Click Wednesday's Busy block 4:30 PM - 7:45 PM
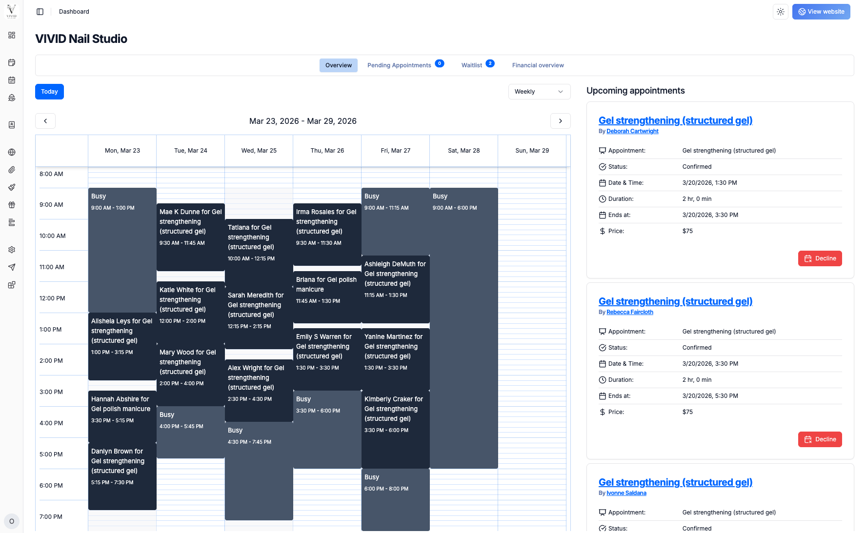The width and height of the screenshot is (866, 533). pyautogui.click(x=259, y=471)
